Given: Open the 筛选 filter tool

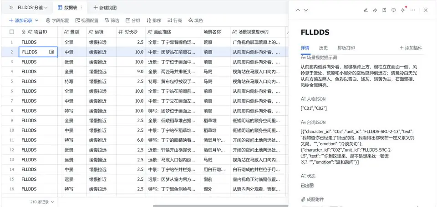Looking at the screenshot, I should click(112, 20).
